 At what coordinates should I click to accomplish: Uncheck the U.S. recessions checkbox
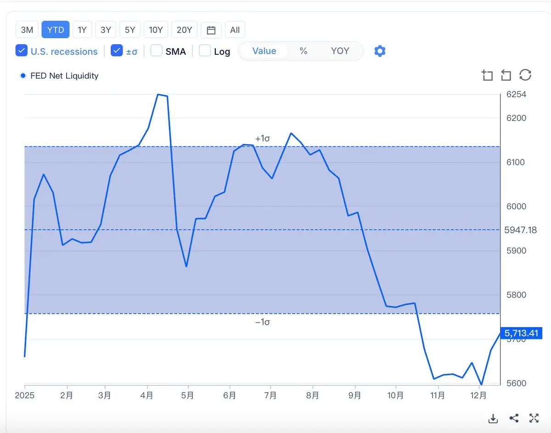click(x=22, y=51)
